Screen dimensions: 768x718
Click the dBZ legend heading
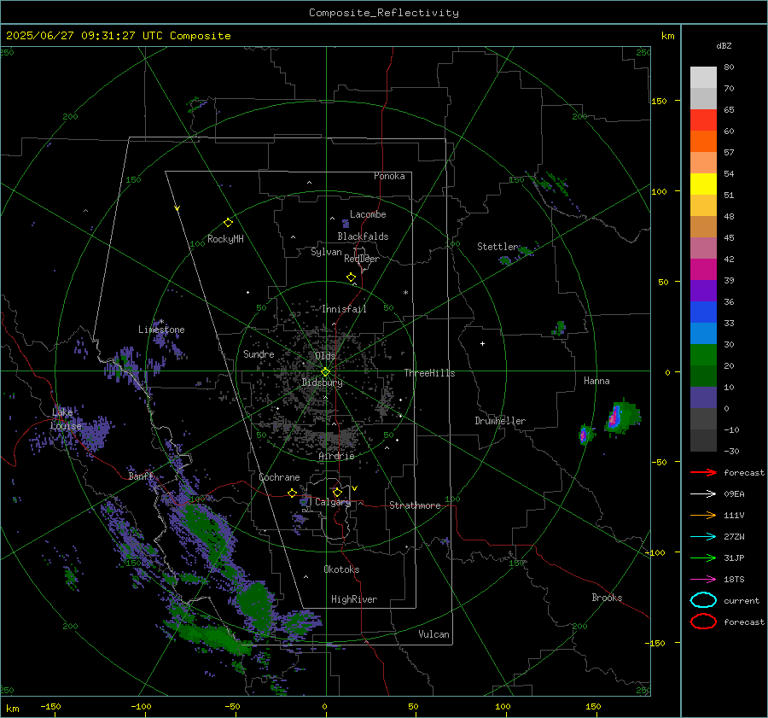pos(724,45)
